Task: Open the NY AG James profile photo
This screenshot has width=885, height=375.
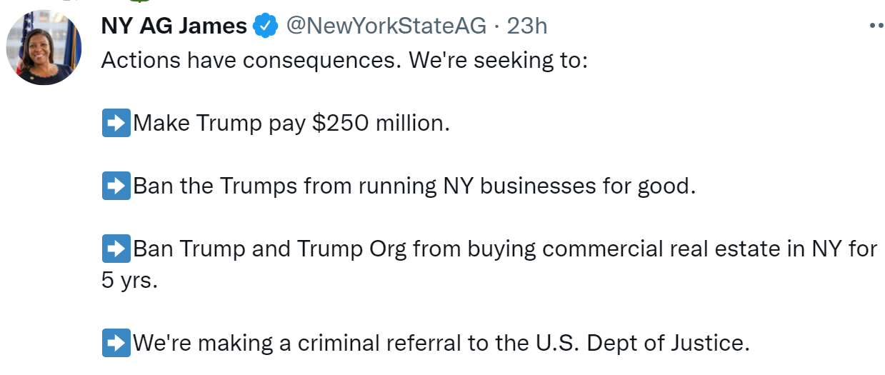Action: pos(44,49)
